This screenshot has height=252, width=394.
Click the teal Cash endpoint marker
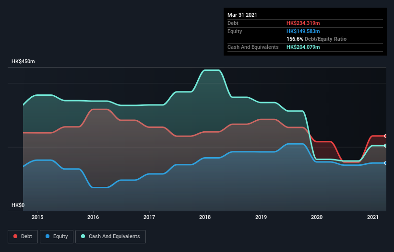click(x=386, y=146)
